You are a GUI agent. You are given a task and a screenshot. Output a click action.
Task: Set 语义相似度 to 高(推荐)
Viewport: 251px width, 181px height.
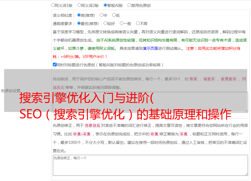click(79, 15)
